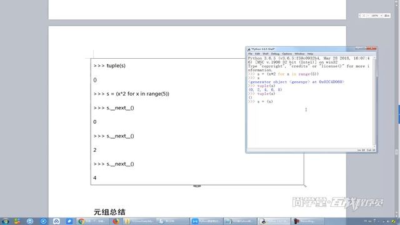Click the taskbar button right of the WPS W button

[x=240, y=221]
